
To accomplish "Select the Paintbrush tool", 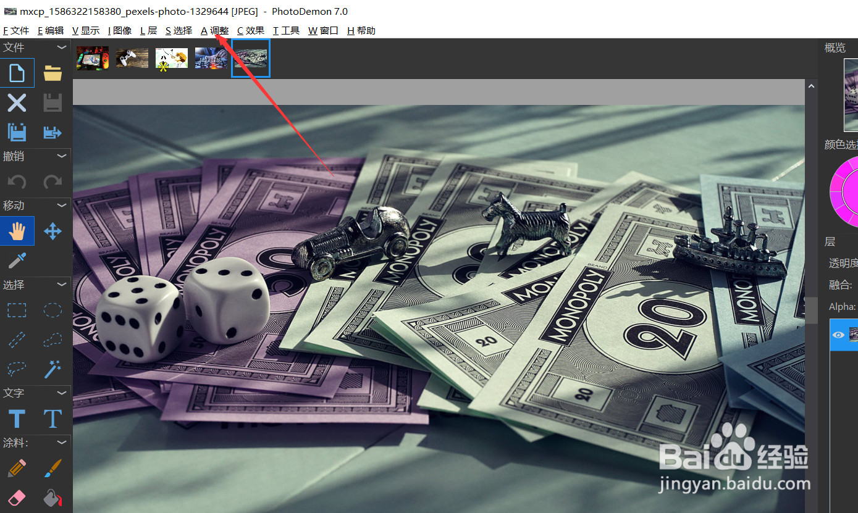I will (53, 468).
